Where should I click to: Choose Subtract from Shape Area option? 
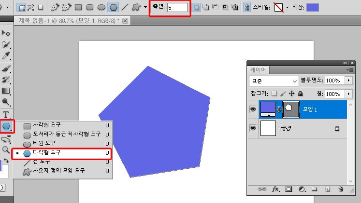215,7
